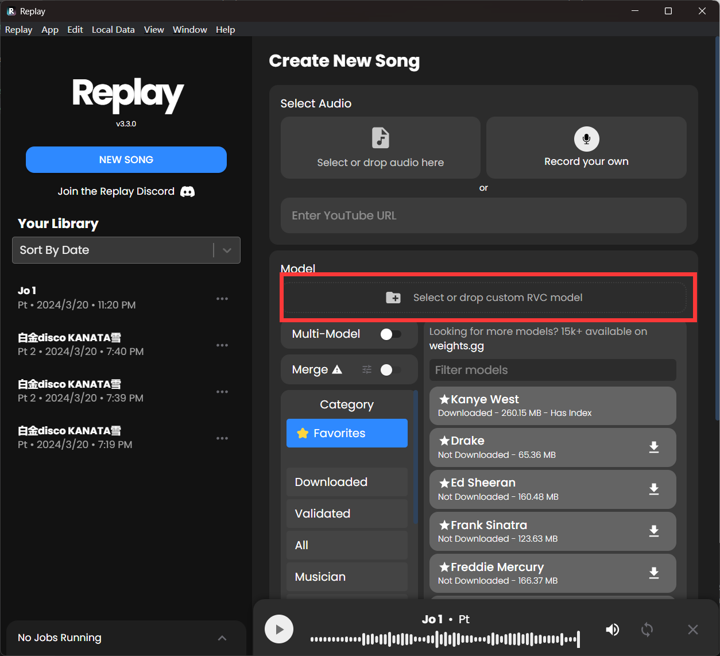
Task: Click the loop/refresh icon in player
Action: point(647,630)
